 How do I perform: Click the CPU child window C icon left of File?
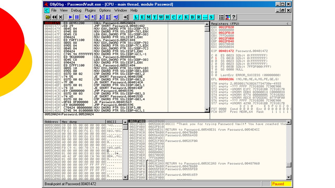point(47,10)
